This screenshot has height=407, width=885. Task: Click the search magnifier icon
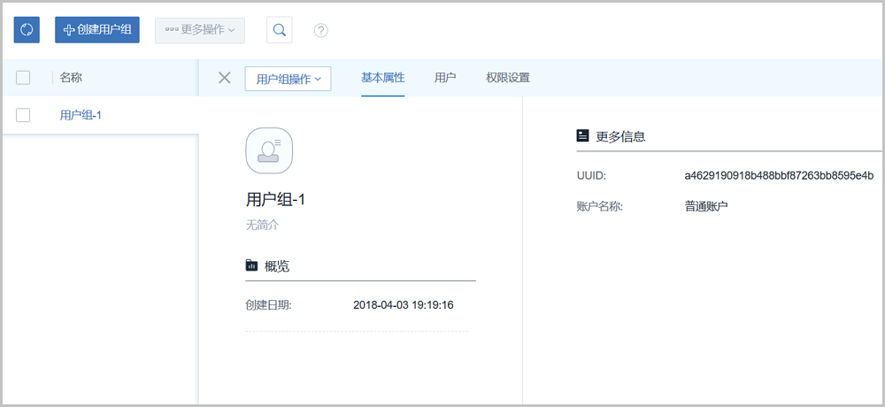pos(280,30)
